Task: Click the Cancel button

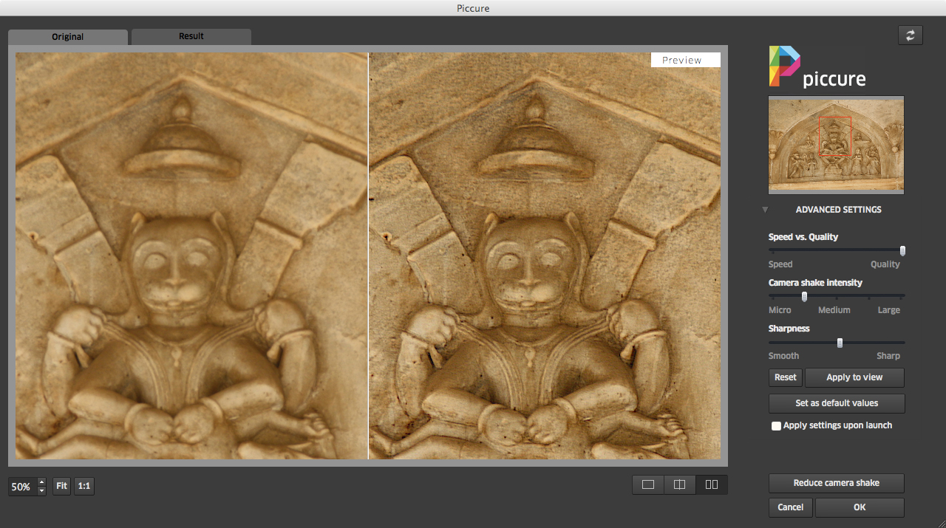Action: [790, 507]
